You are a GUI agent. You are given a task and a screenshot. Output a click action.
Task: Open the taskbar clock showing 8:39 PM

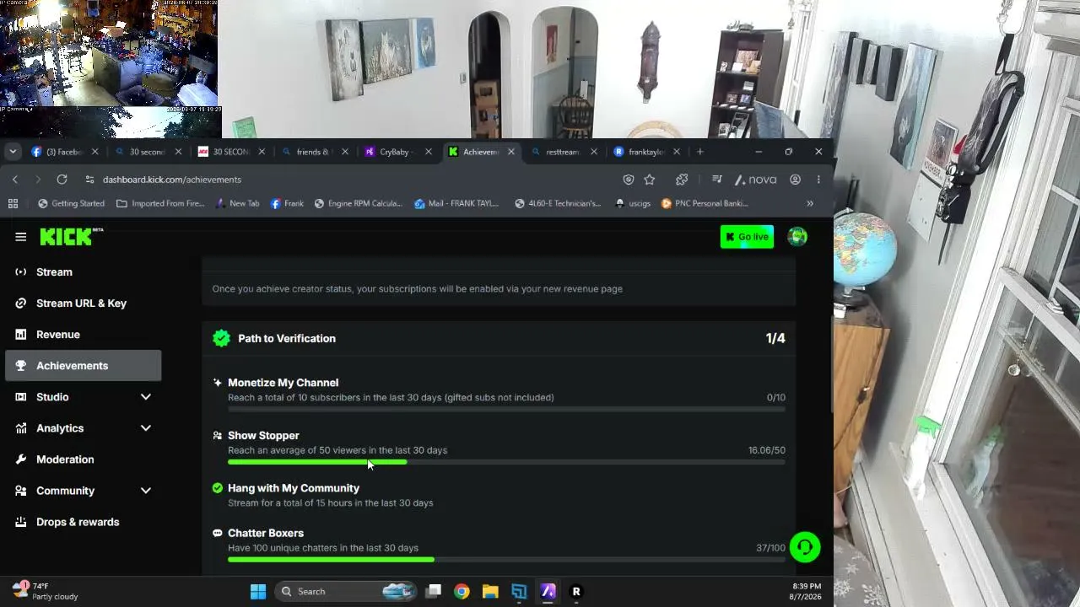(805, 591)
